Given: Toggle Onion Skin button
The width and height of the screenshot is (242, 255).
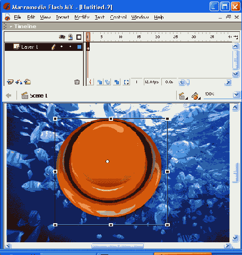Looking at the screenshot, I should [100, 82].
